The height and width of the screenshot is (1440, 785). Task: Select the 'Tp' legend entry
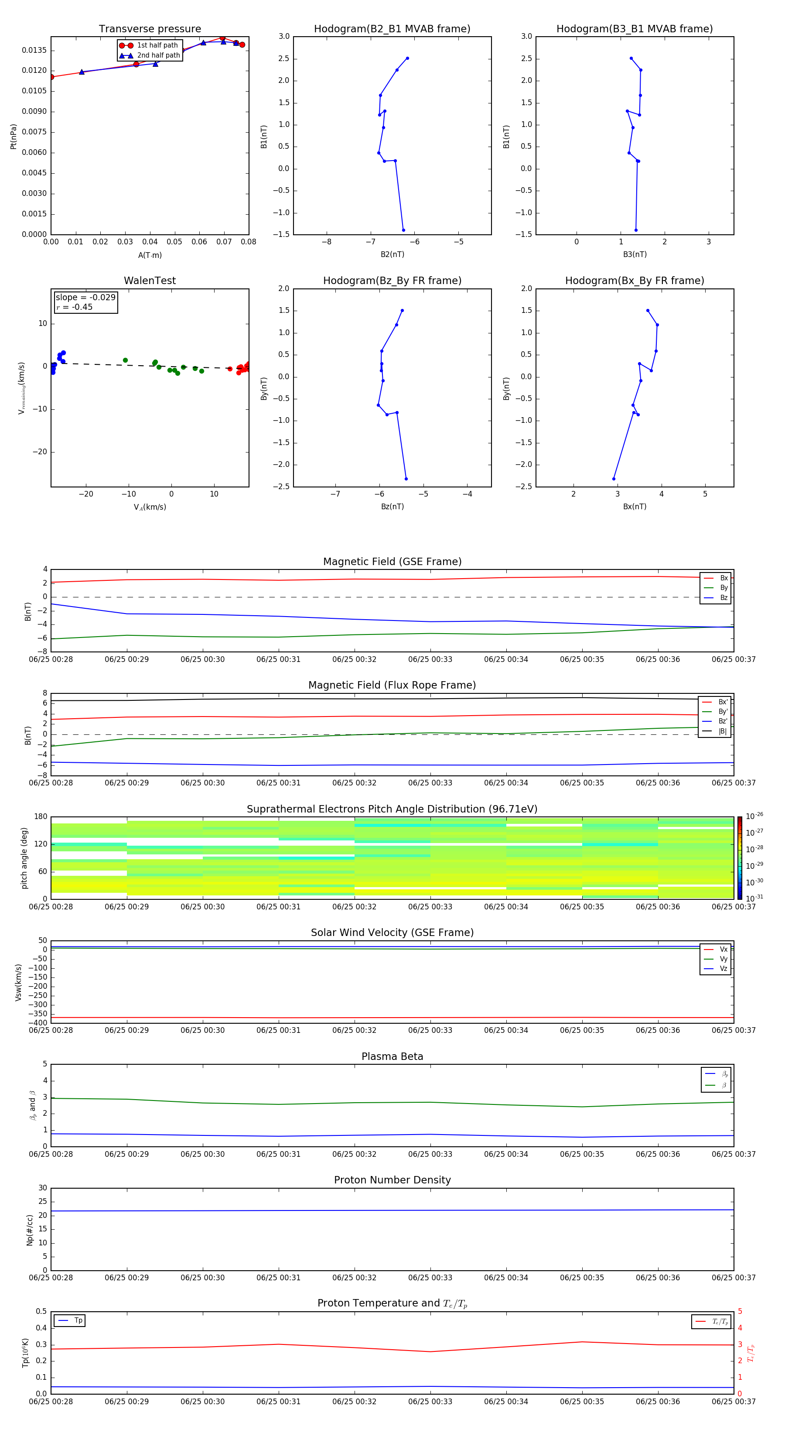tap(70, 1320)
